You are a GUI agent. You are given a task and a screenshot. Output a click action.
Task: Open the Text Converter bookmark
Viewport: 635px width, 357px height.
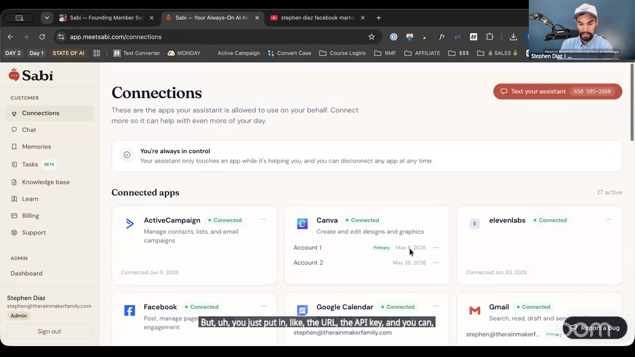tap(136, 53)
